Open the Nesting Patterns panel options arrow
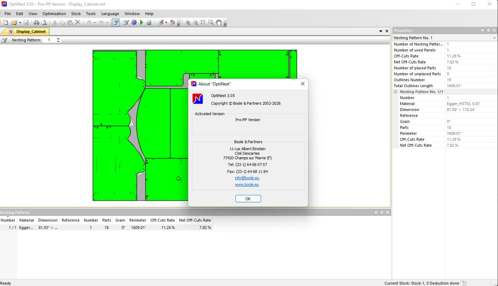 pyautogui.click(x=376, y=212)
